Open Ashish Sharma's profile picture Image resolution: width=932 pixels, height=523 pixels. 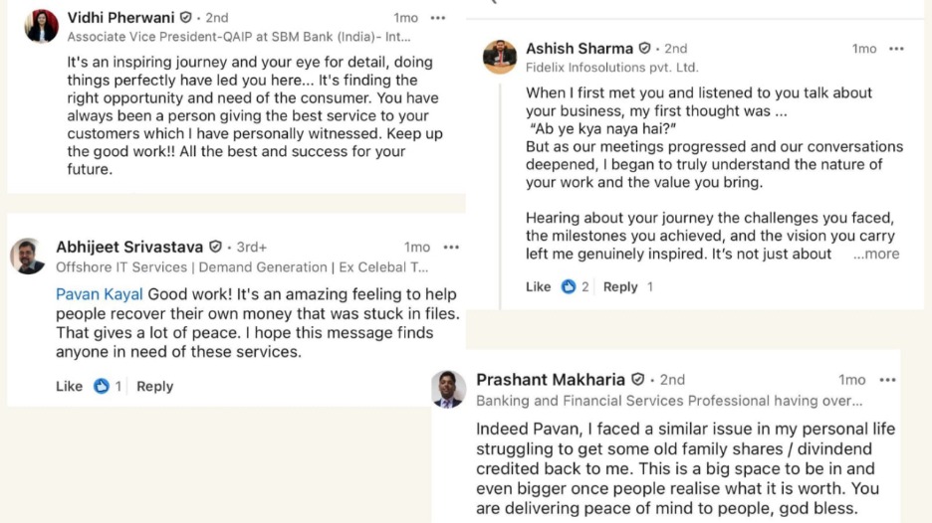500,57
